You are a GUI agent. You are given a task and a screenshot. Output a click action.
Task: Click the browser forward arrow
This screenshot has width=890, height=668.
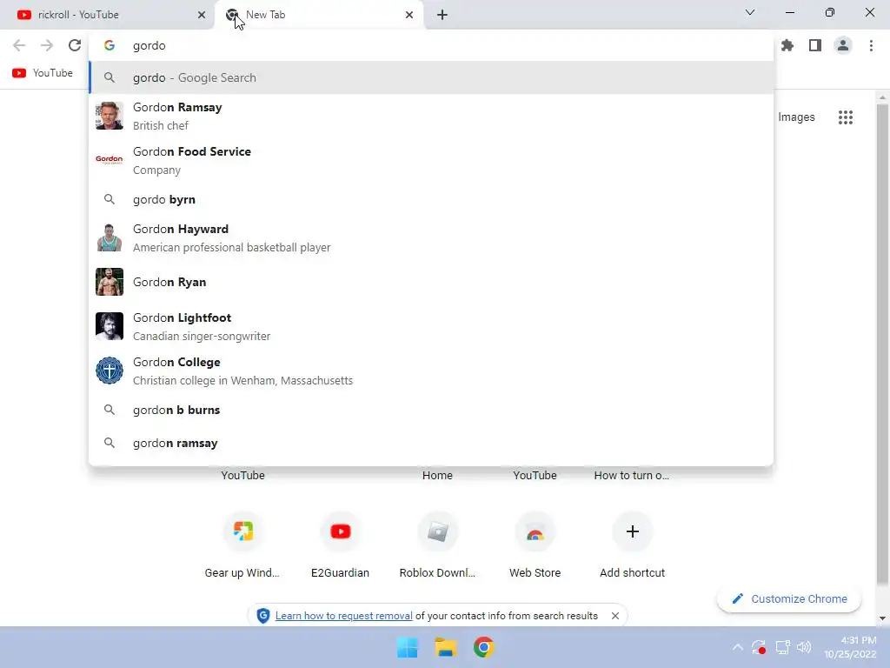(47, 45)
